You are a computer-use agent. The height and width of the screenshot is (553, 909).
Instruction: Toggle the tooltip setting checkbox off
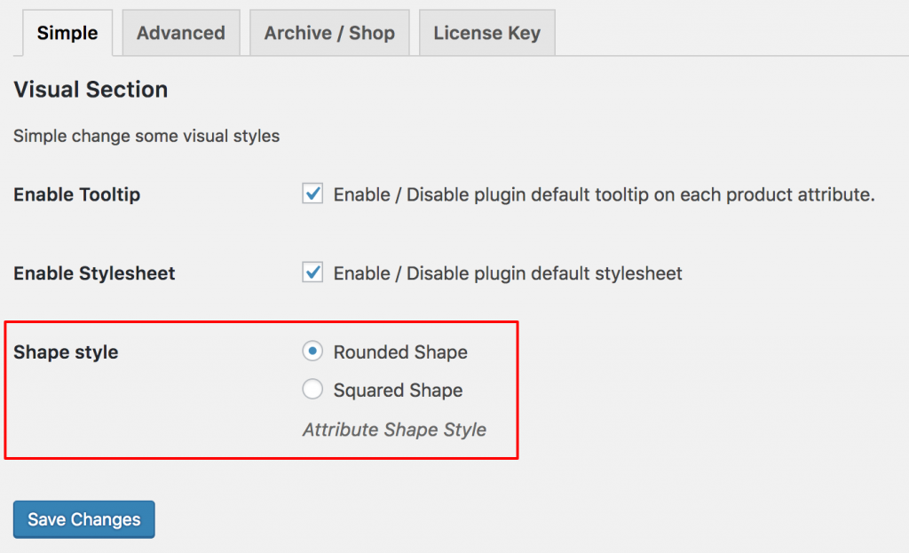click(x=312, y=194)
